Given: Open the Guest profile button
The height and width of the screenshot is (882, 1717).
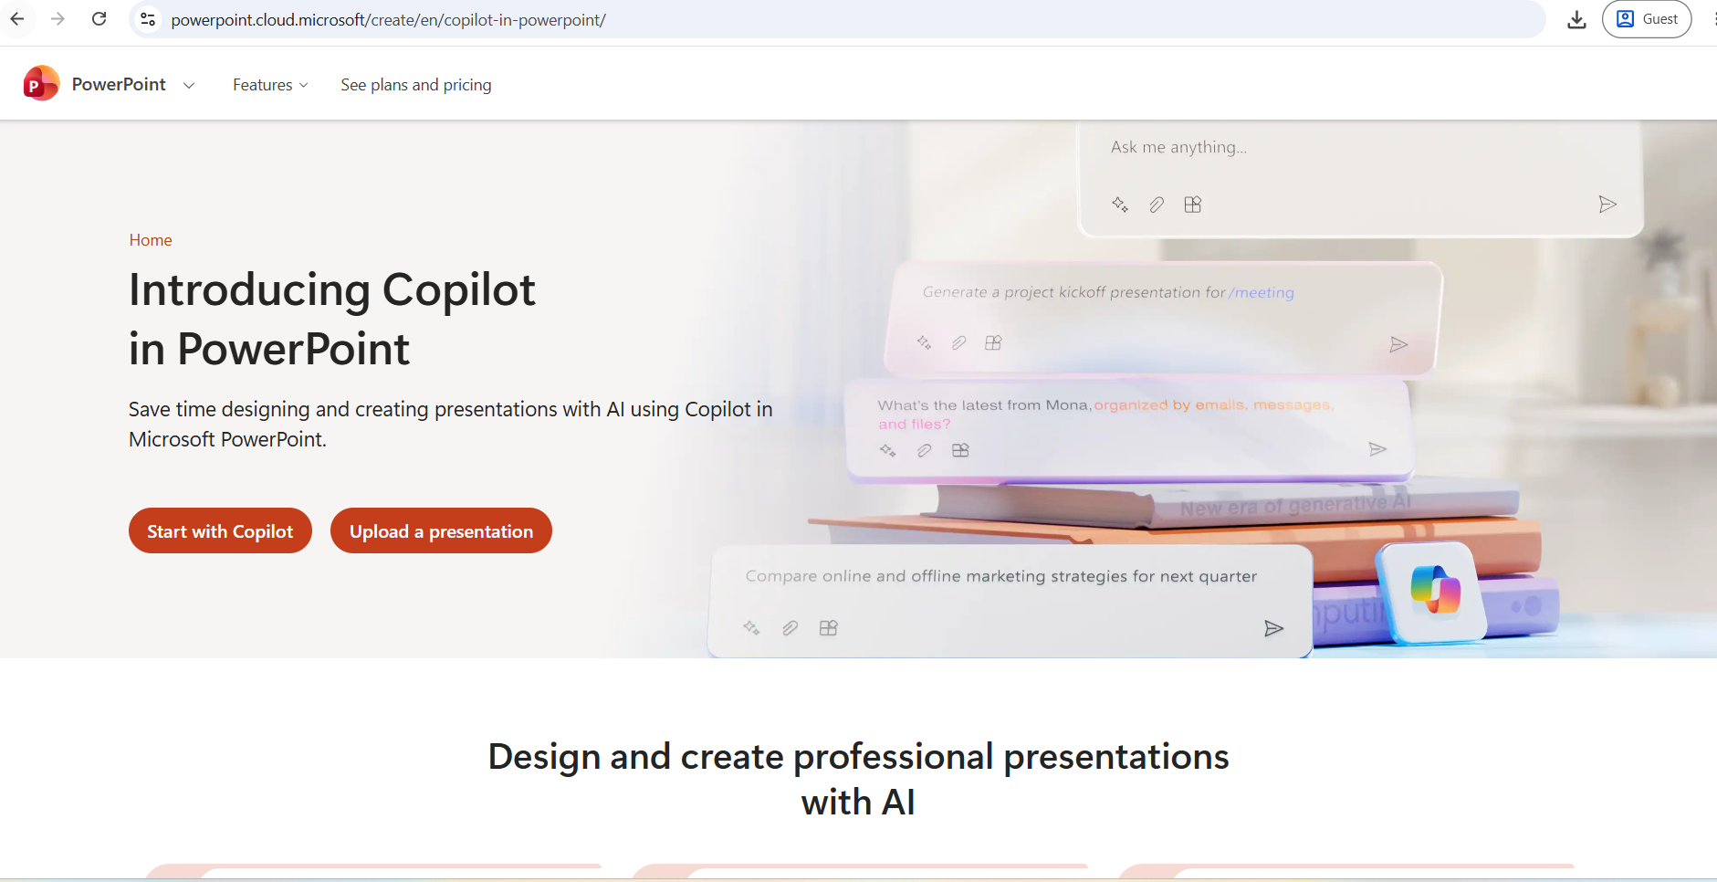Looking at the screenshot, I should [x=1647, y=19].
